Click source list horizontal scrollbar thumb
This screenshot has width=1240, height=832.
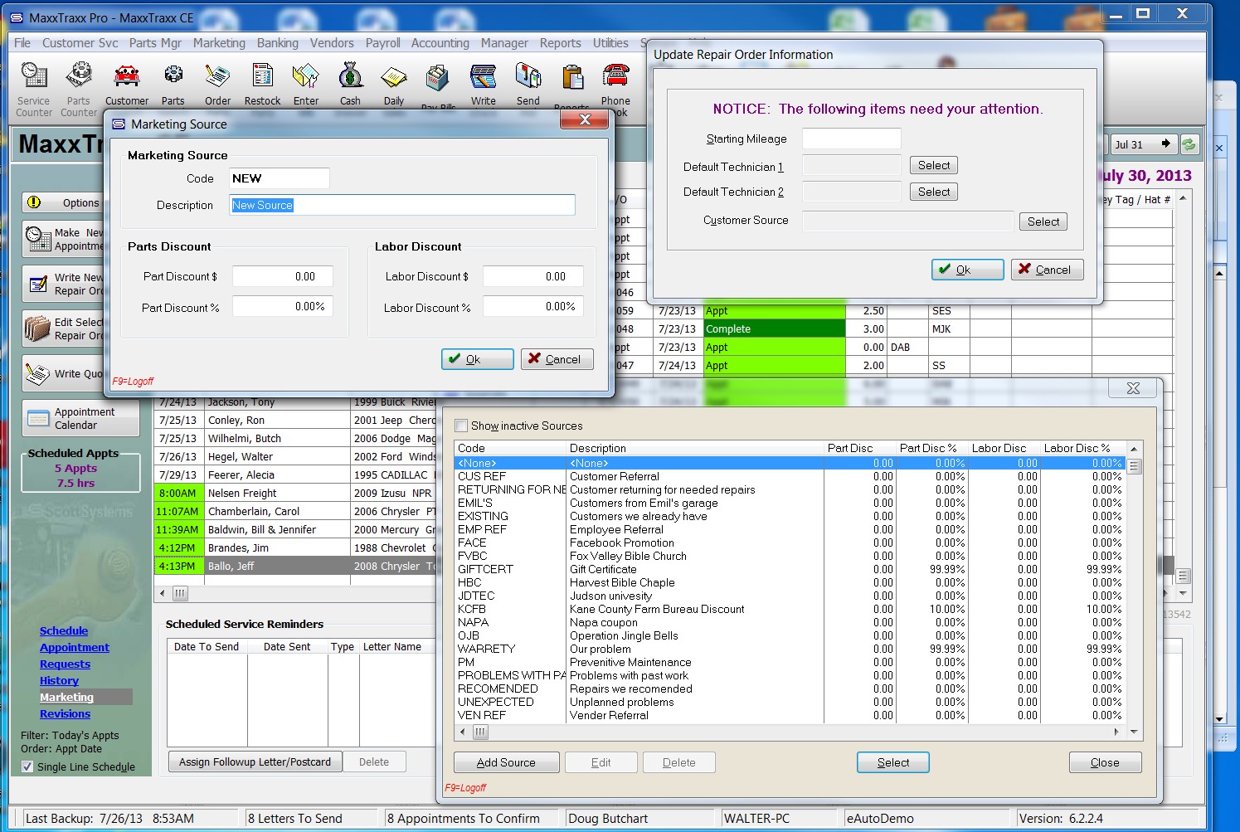click(x=480, y=732)
